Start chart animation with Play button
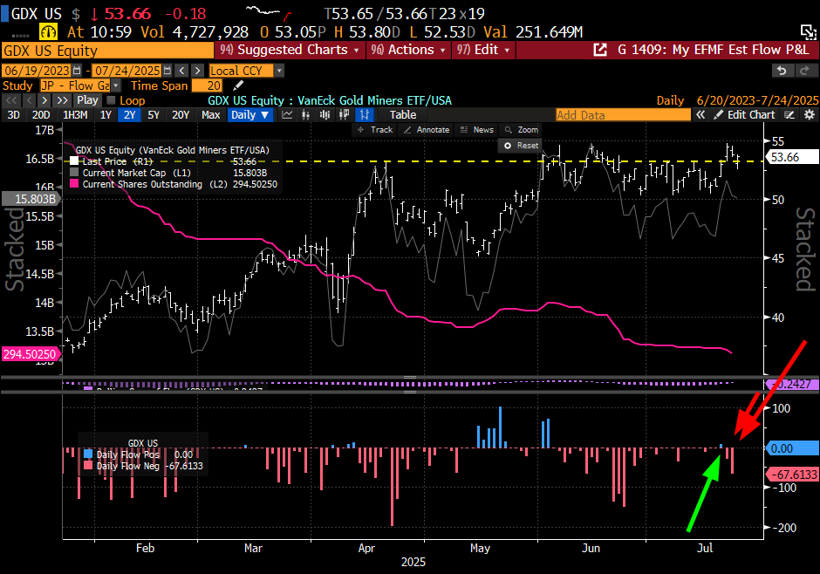 tap(87, 100)
